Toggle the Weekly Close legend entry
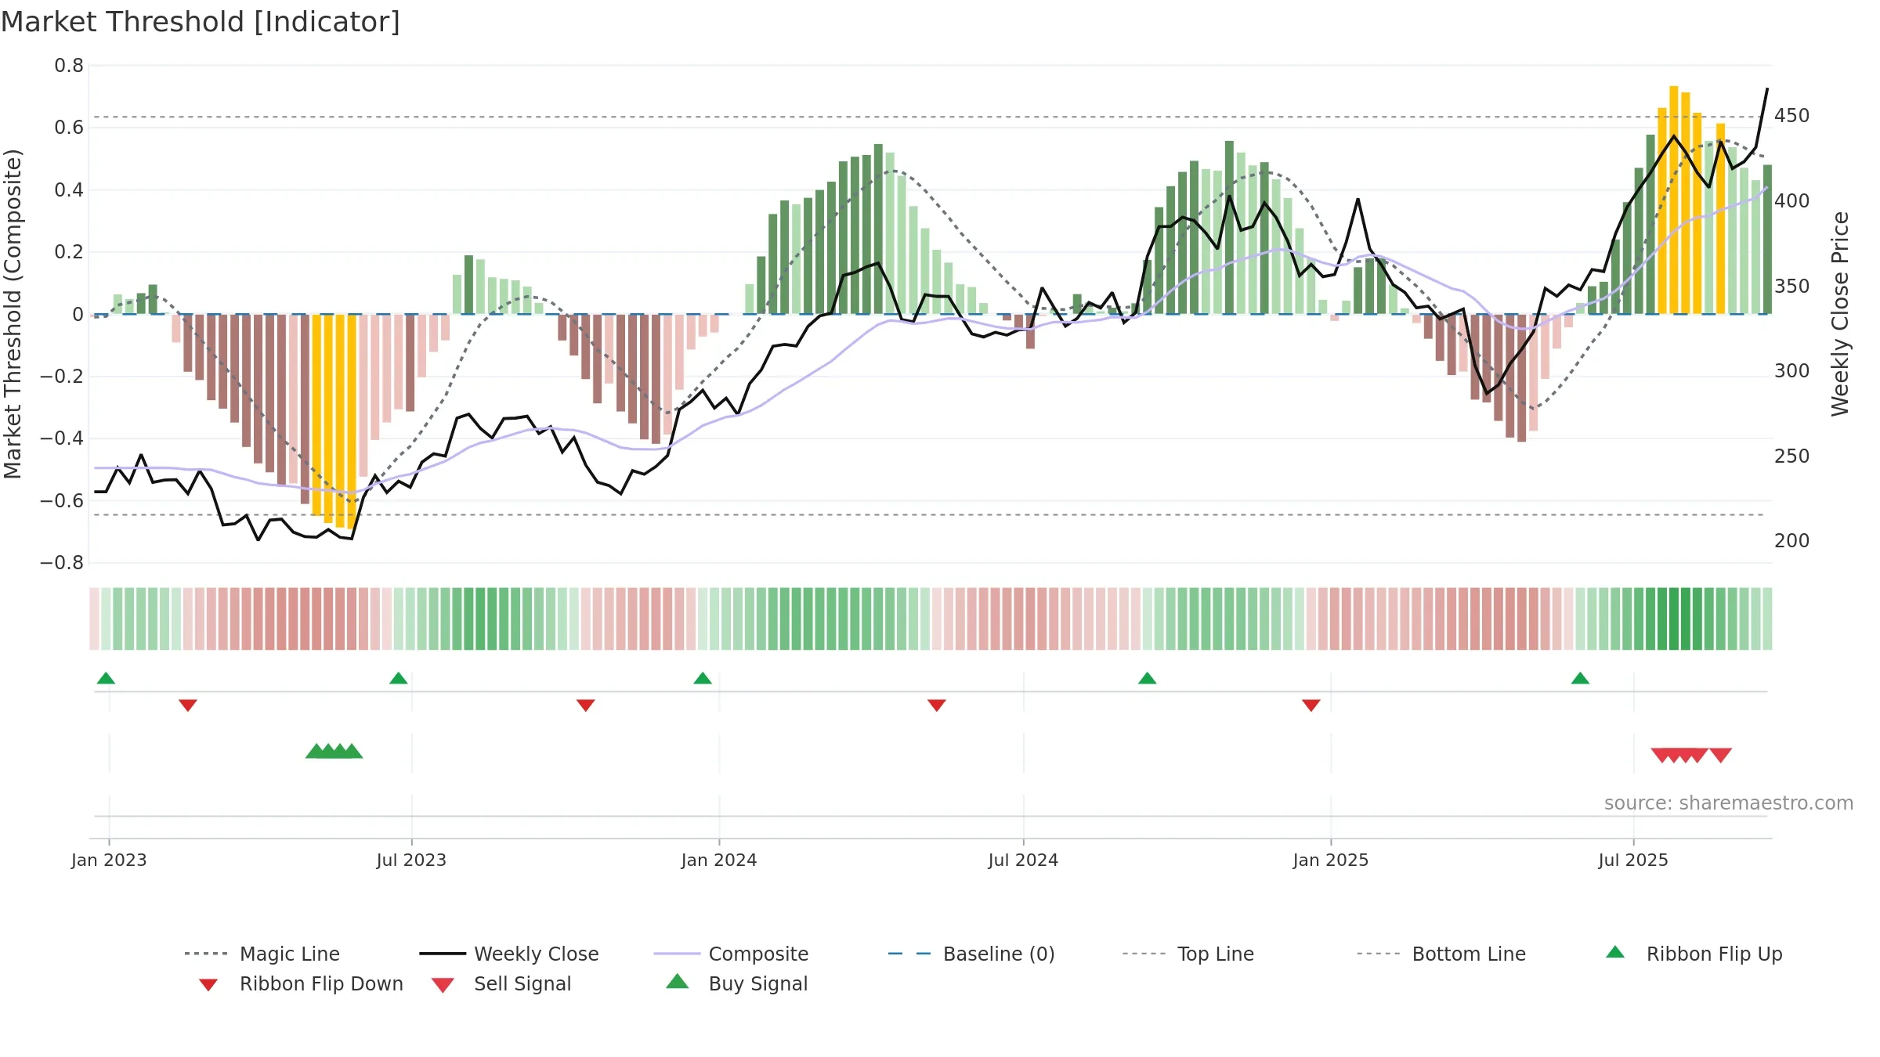 point(508,954)
